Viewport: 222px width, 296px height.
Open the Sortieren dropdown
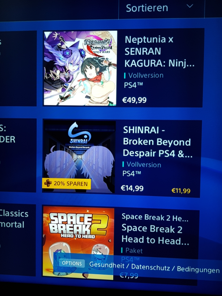161,9
